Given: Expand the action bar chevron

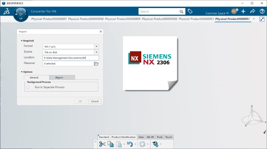Looking at the screenshot, I should (x=95, y=142).
